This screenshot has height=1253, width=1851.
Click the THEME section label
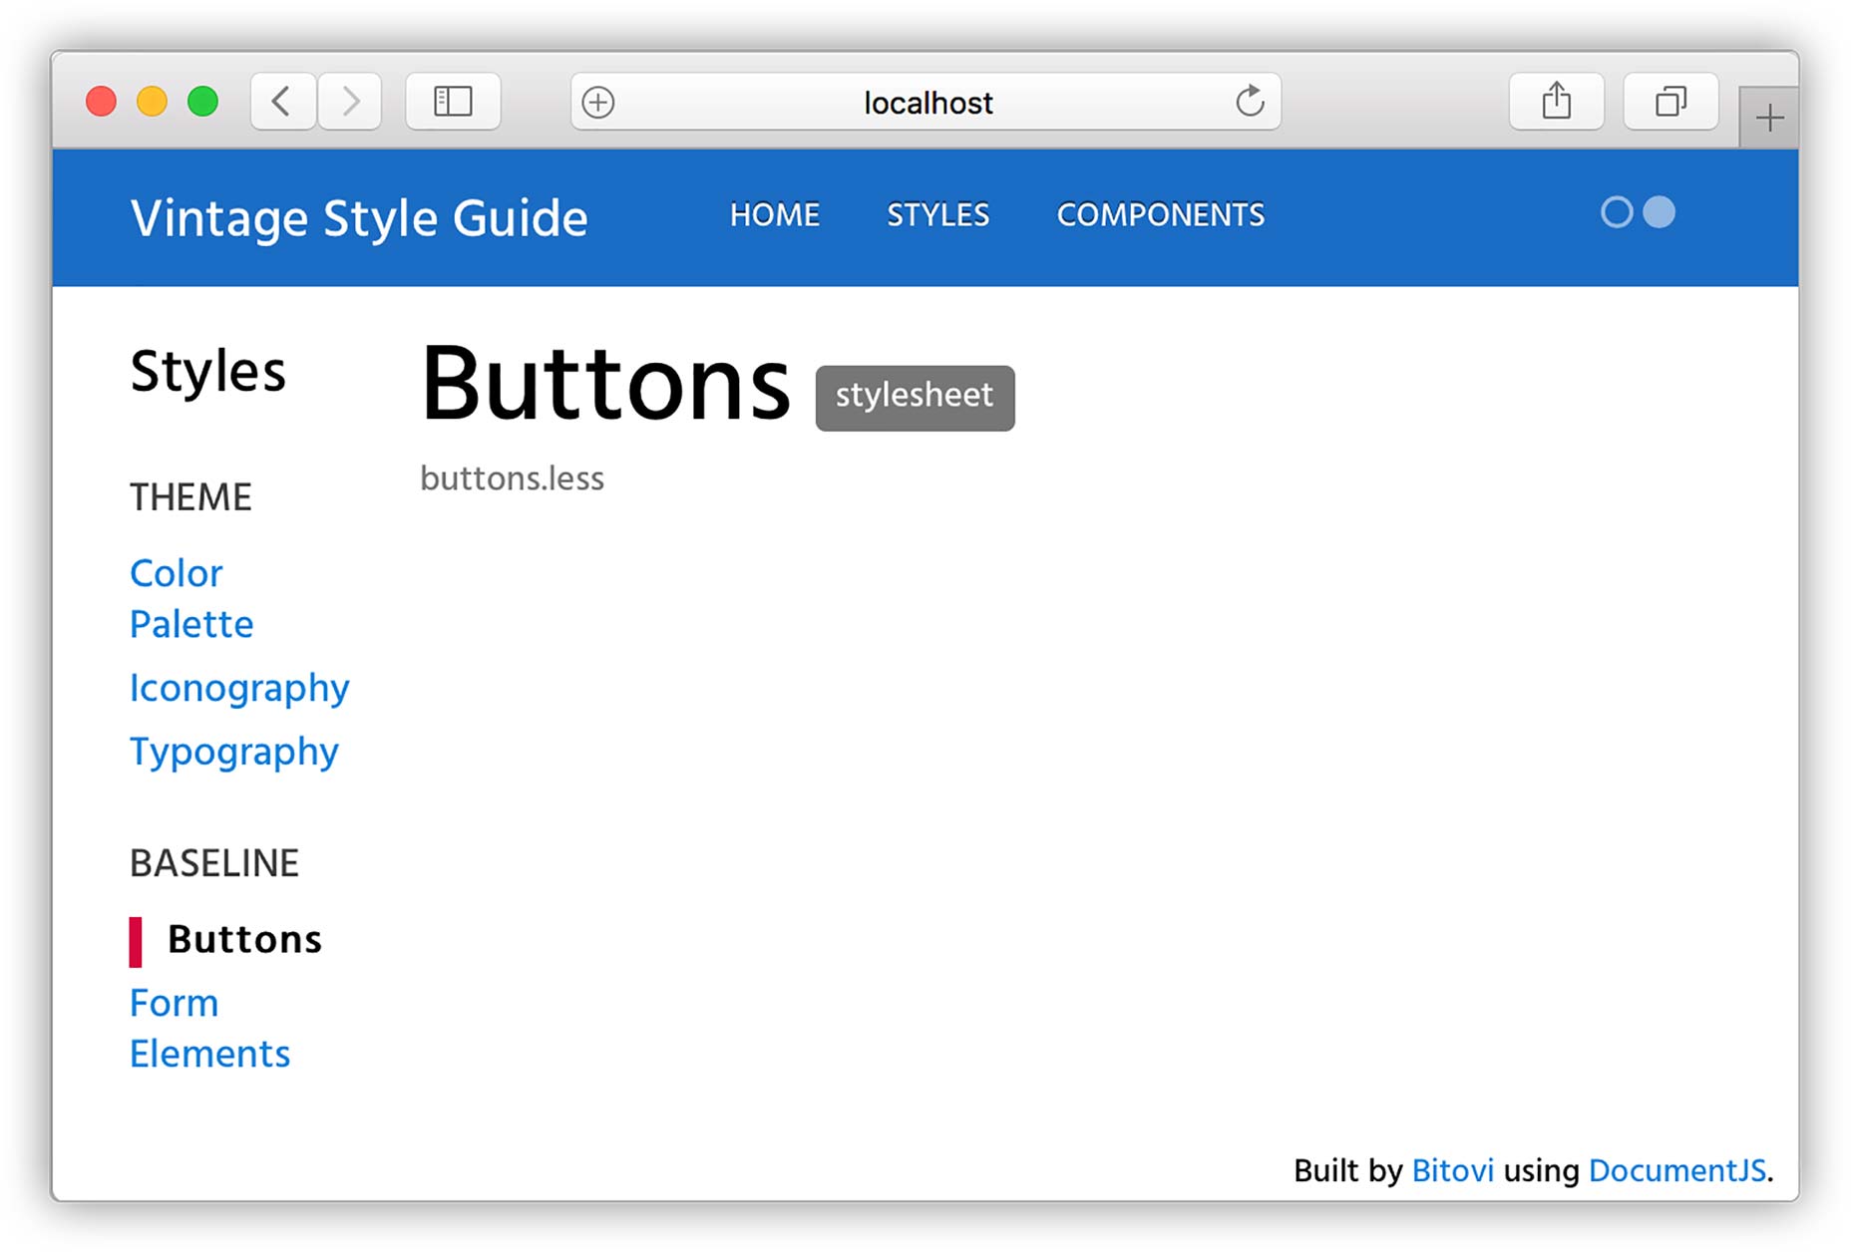point(190,497)
